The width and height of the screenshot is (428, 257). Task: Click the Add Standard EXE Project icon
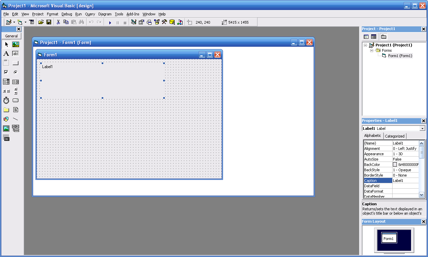(9, 22)
